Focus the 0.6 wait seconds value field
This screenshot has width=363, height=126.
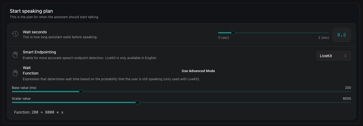click(342, 35)
